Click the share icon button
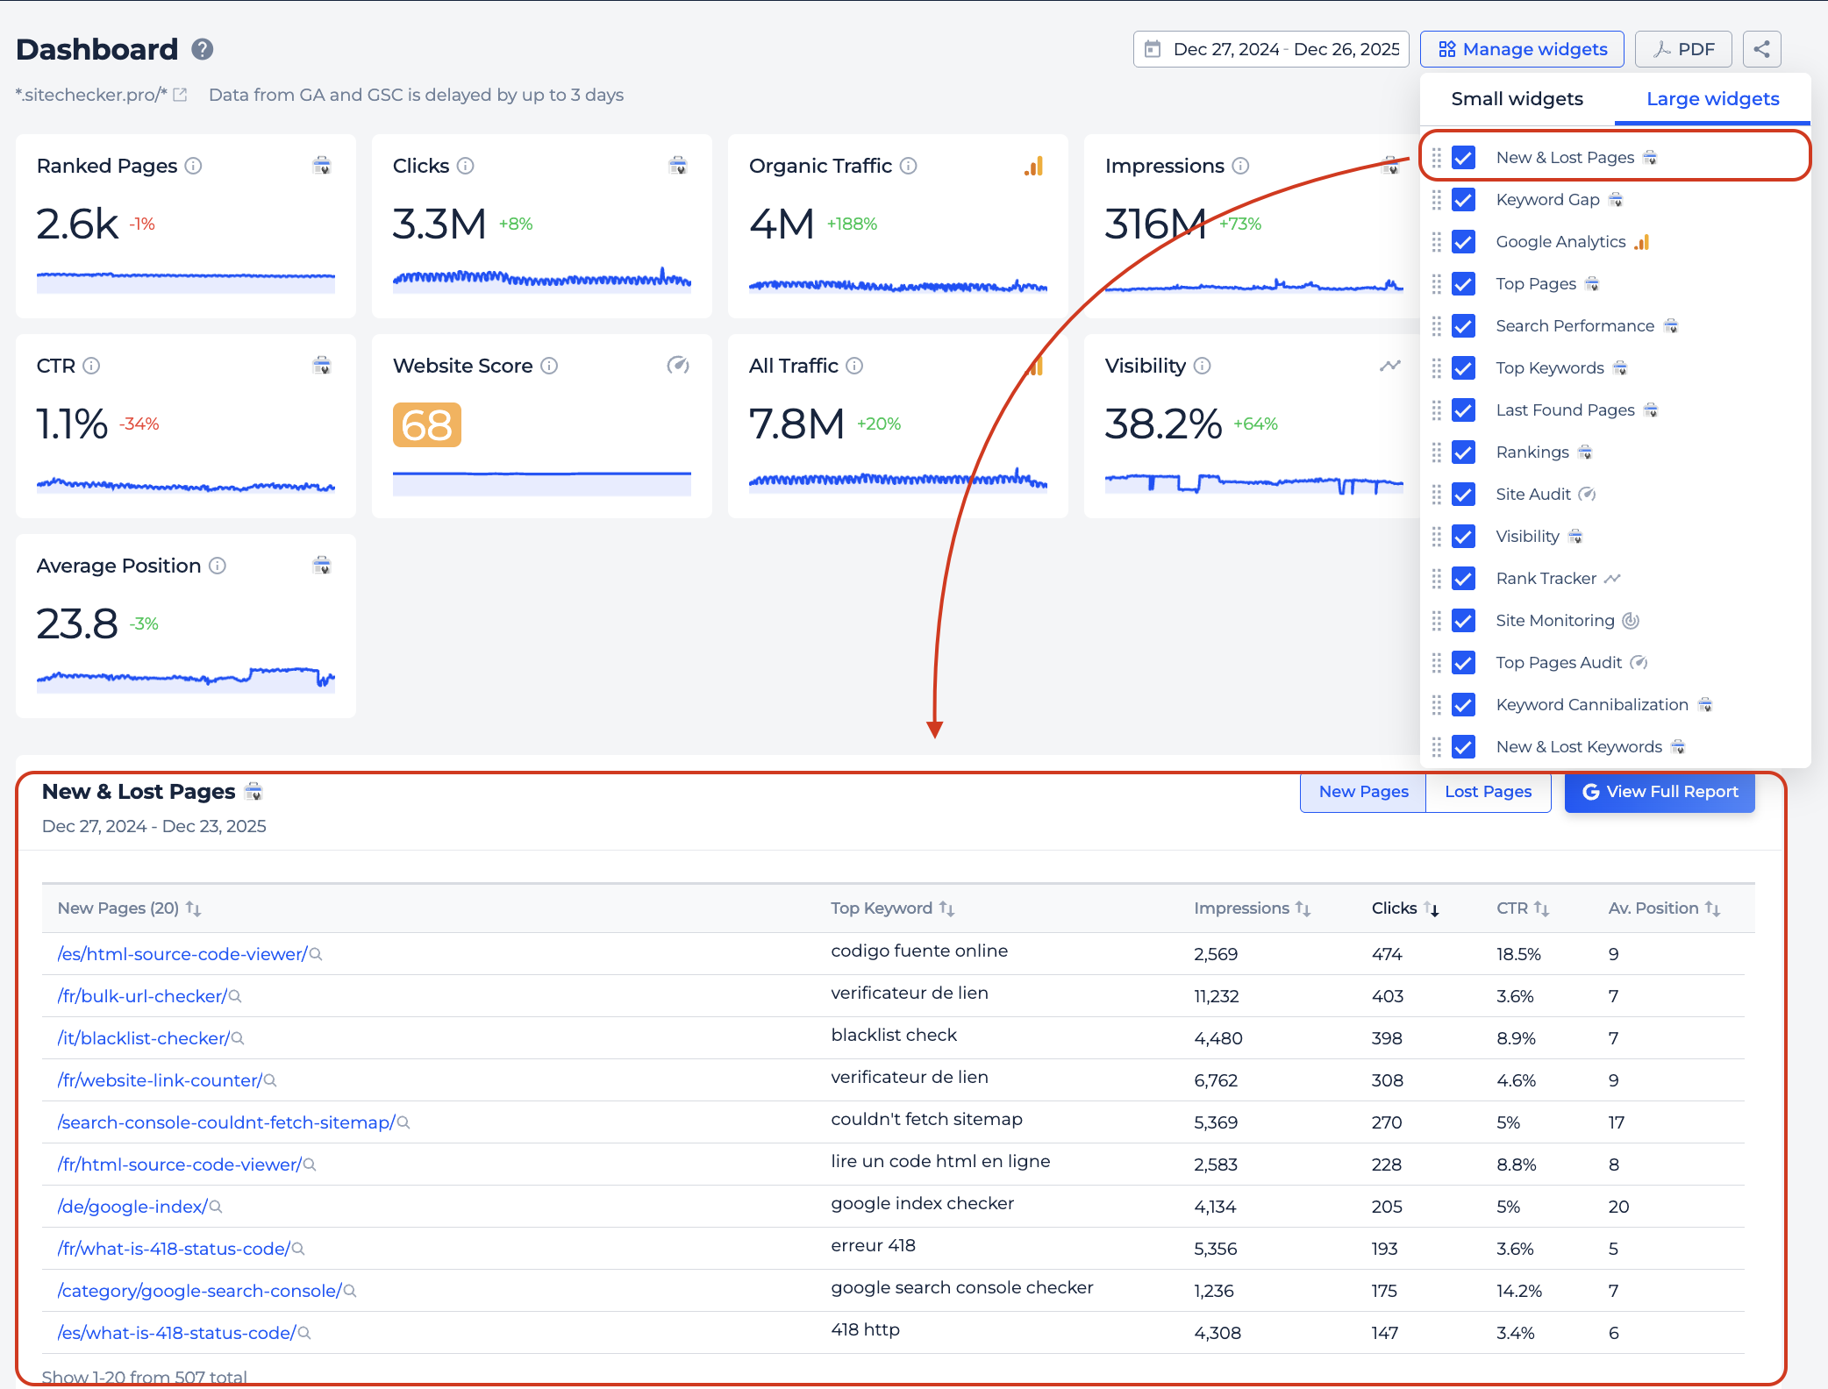The width and height of the screenshot is (1828, 1389). point(1761,49)
